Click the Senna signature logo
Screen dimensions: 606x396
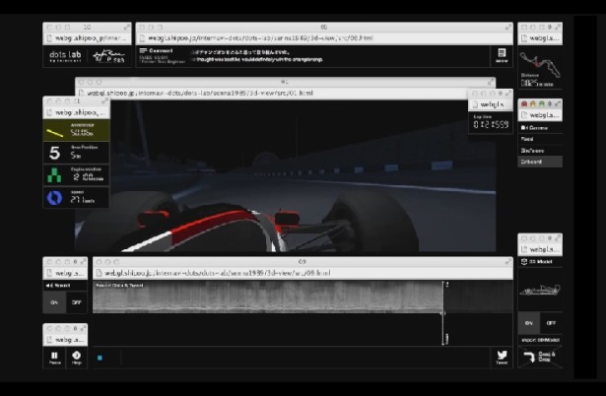click(108, 56)
